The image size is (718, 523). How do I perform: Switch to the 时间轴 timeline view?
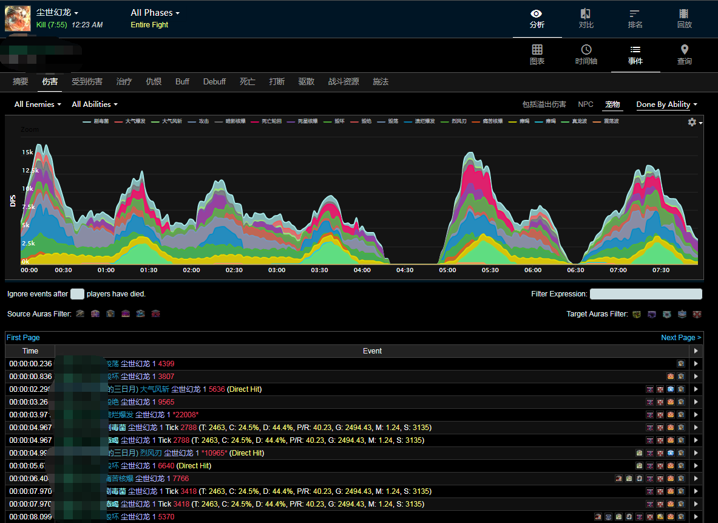click(x=586, y=55)
